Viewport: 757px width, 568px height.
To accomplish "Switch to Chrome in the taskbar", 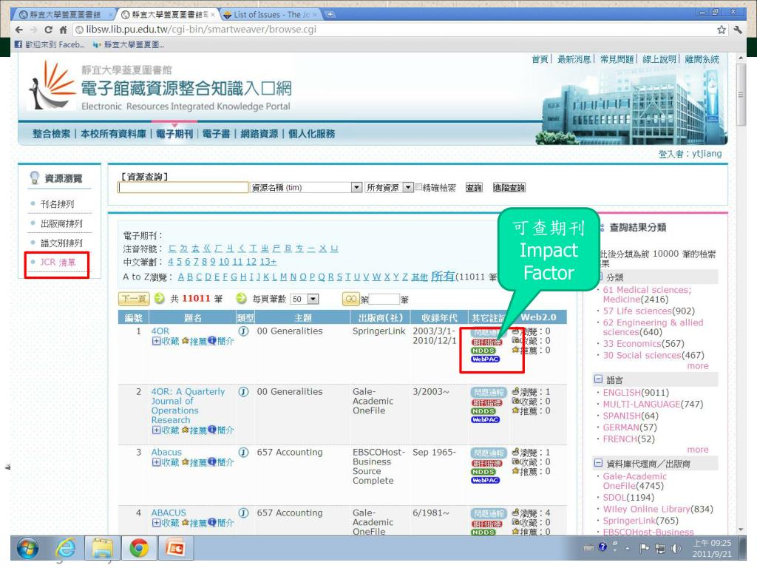I will [x=138, y=549].
